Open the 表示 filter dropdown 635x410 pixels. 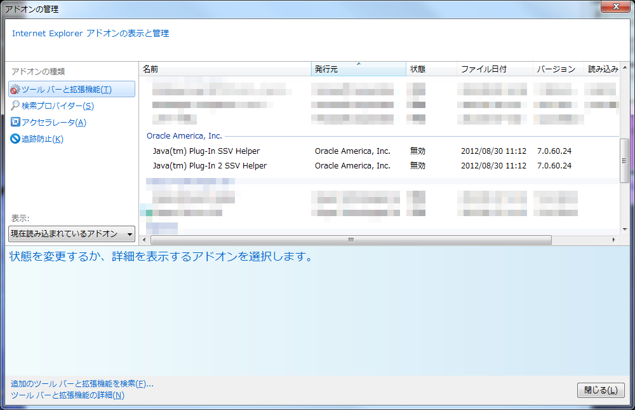point(72,234)
